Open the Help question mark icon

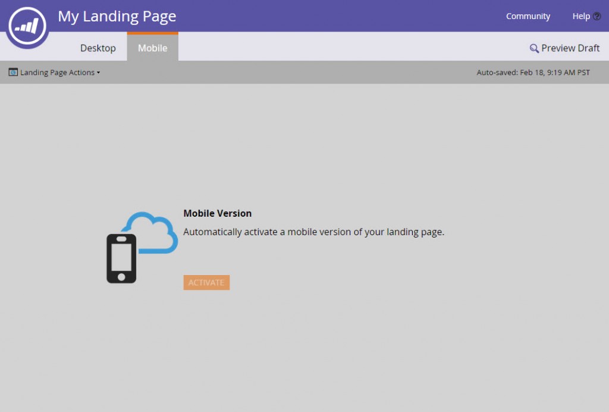point(596,16)
